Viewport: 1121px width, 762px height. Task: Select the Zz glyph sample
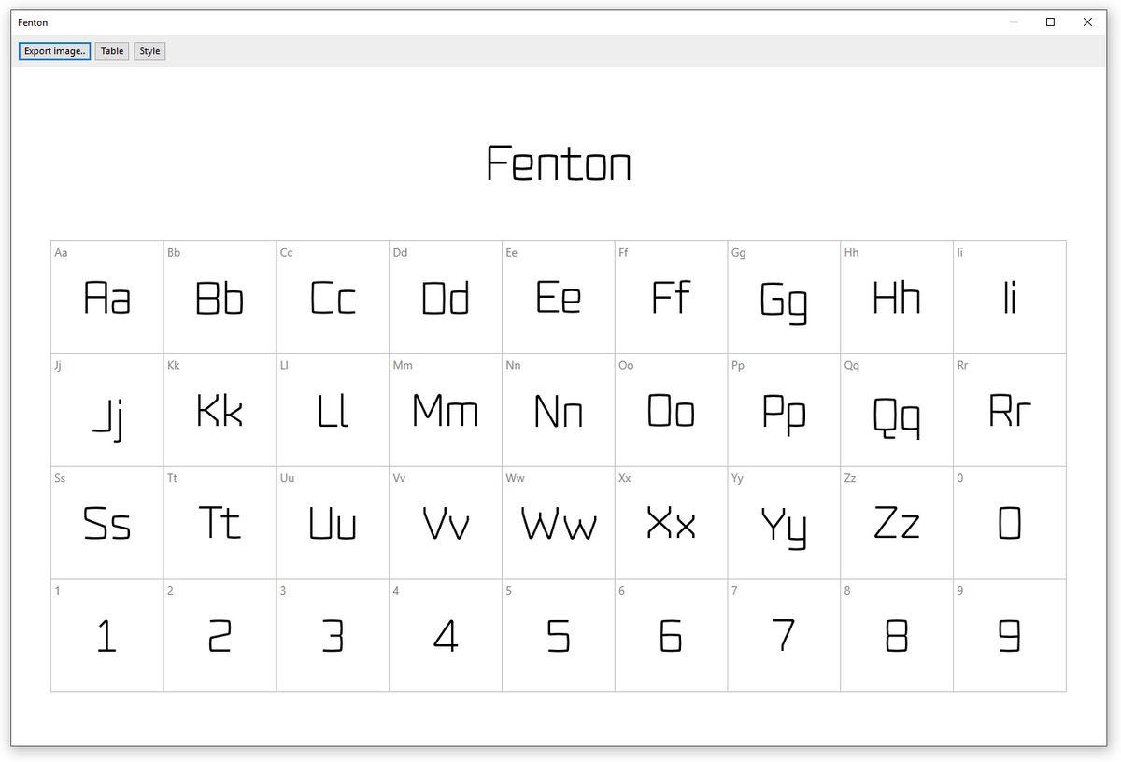(x=897, y=523)
